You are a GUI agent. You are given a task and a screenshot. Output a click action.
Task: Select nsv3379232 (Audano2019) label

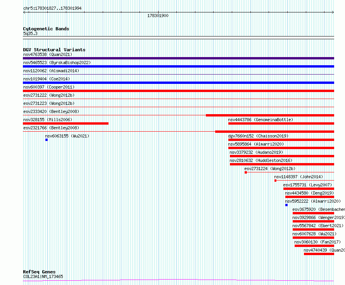(x=256, y=152)
